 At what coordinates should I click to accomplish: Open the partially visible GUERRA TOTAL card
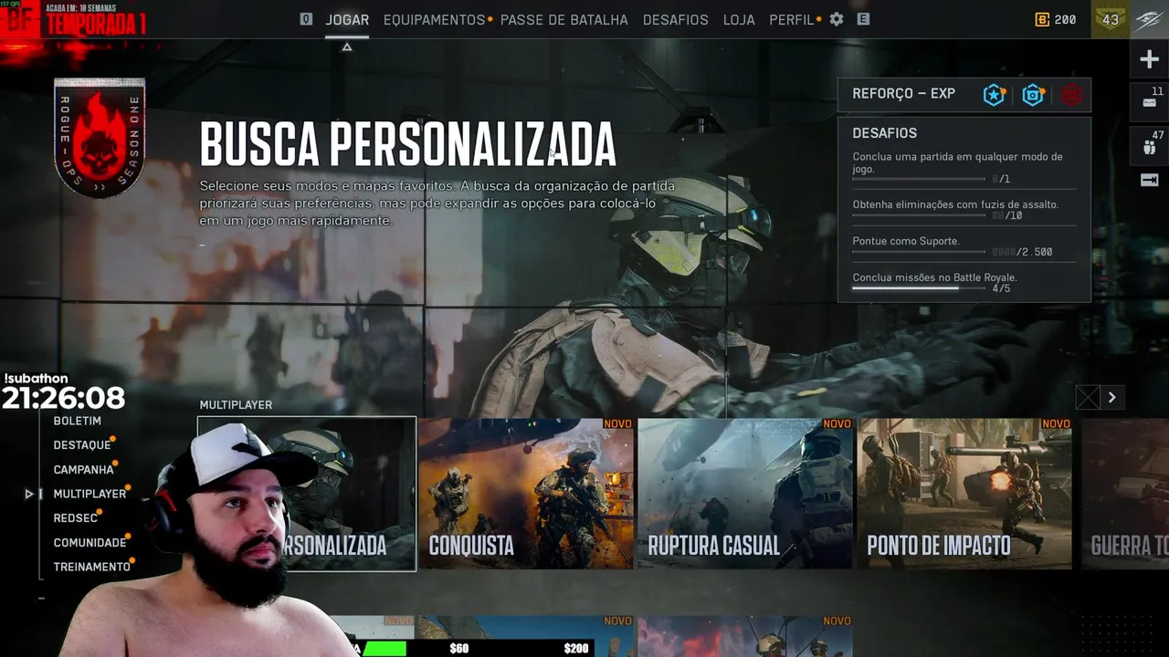(1124, 494)
